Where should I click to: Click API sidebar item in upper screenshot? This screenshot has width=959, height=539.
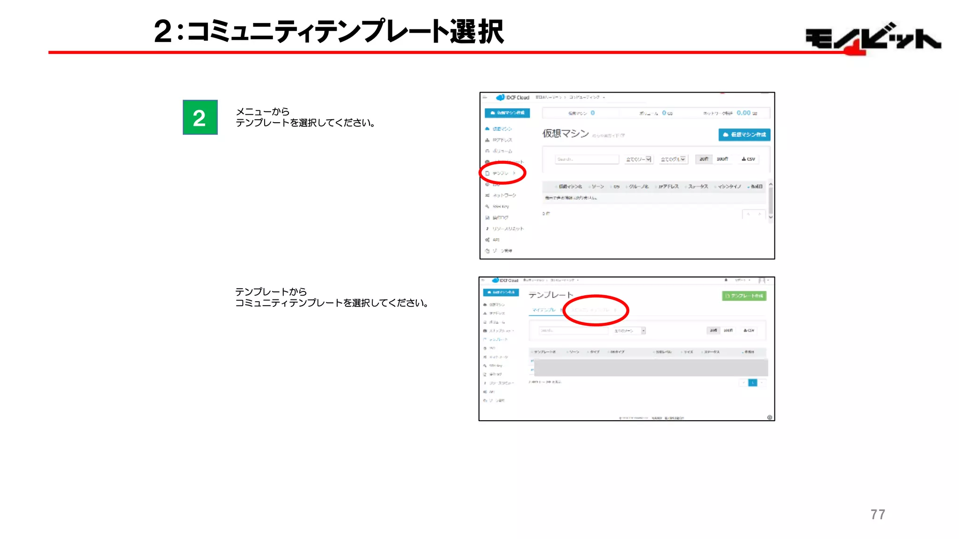(495, 240)
